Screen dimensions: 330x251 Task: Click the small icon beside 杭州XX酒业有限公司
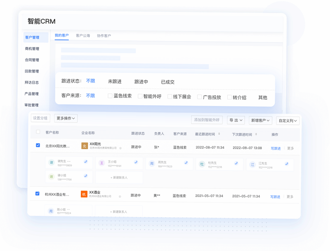click(120, 197)
